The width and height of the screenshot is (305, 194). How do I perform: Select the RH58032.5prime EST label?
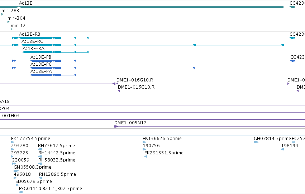(57, 160)
